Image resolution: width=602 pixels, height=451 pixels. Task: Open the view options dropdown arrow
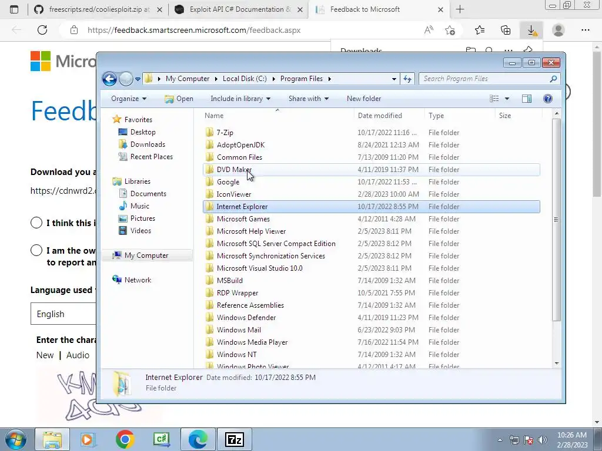coord(507,99)
